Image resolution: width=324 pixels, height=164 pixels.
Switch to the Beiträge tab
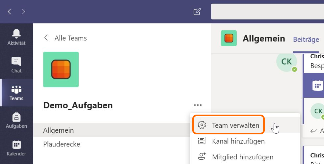coord(306,40)
